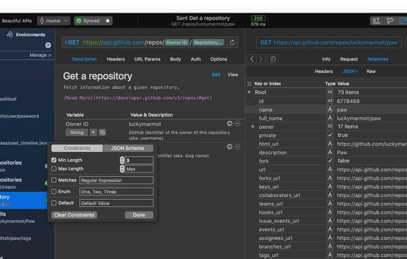Screen dimensions: 407x259
Task: Click the Min Length stepper arrows
Action: click(122, 160)
